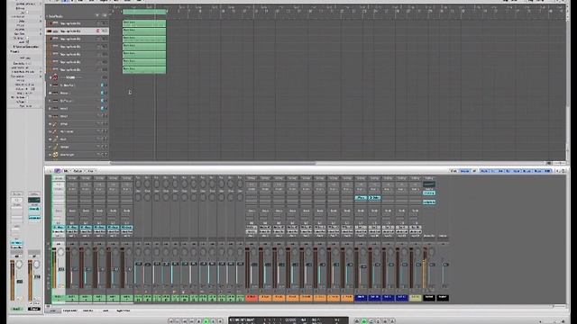Select the green region on track 7
The image size is (577, 324).
pos(144,70)
